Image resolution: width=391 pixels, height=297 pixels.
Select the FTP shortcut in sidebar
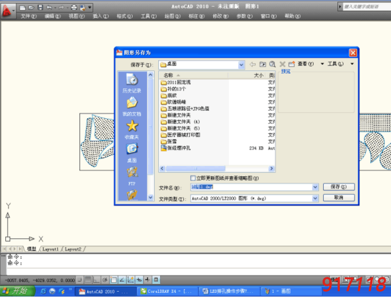[x=132, y=176]
